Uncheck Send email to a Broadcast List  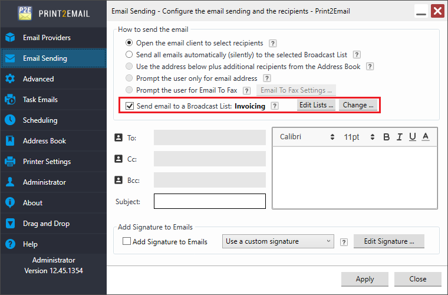click(130, 106)
